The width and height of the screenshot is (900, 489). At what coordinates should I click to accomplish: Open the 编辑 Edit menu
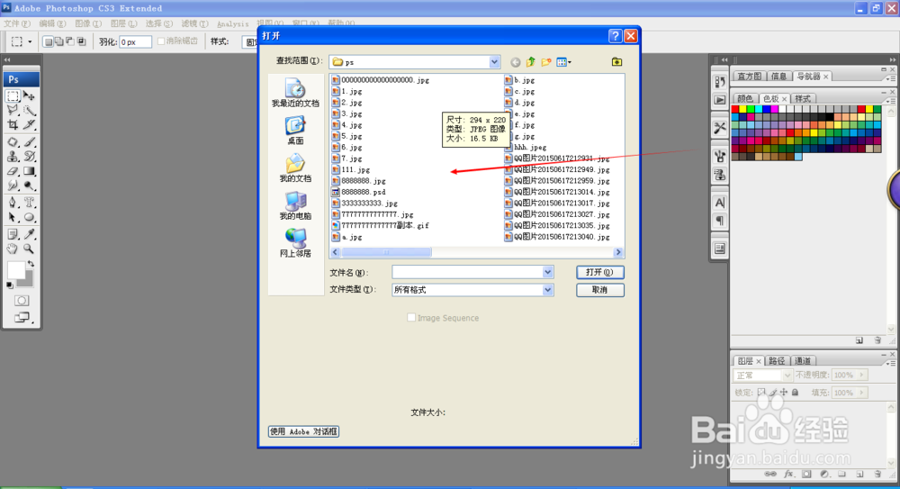click(x=52, y=23)
